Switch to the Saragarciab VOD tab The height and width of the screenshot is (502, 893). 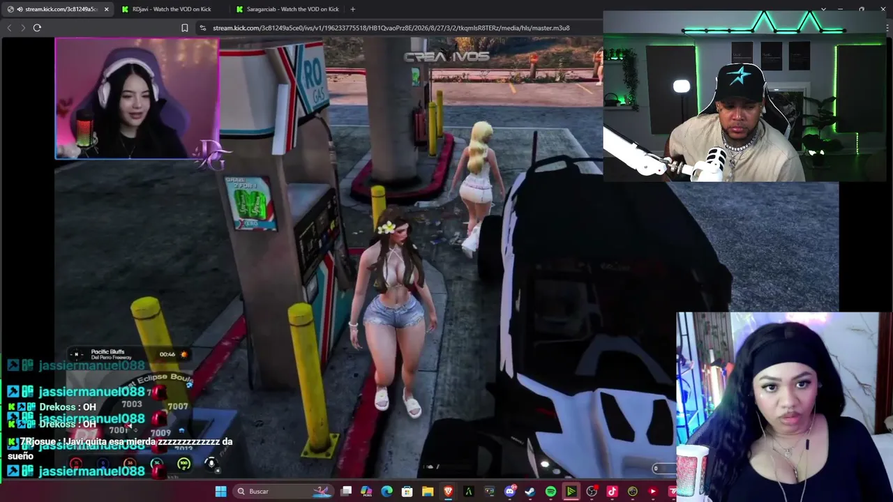[287, 9]
